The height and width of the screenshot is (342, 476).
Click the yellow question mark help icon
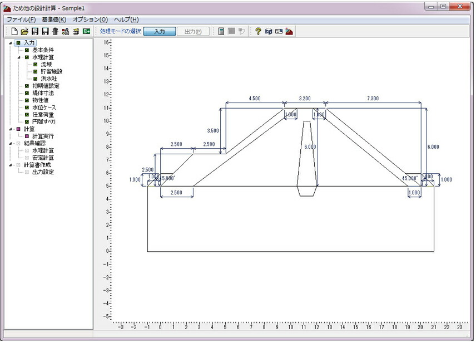258,31
